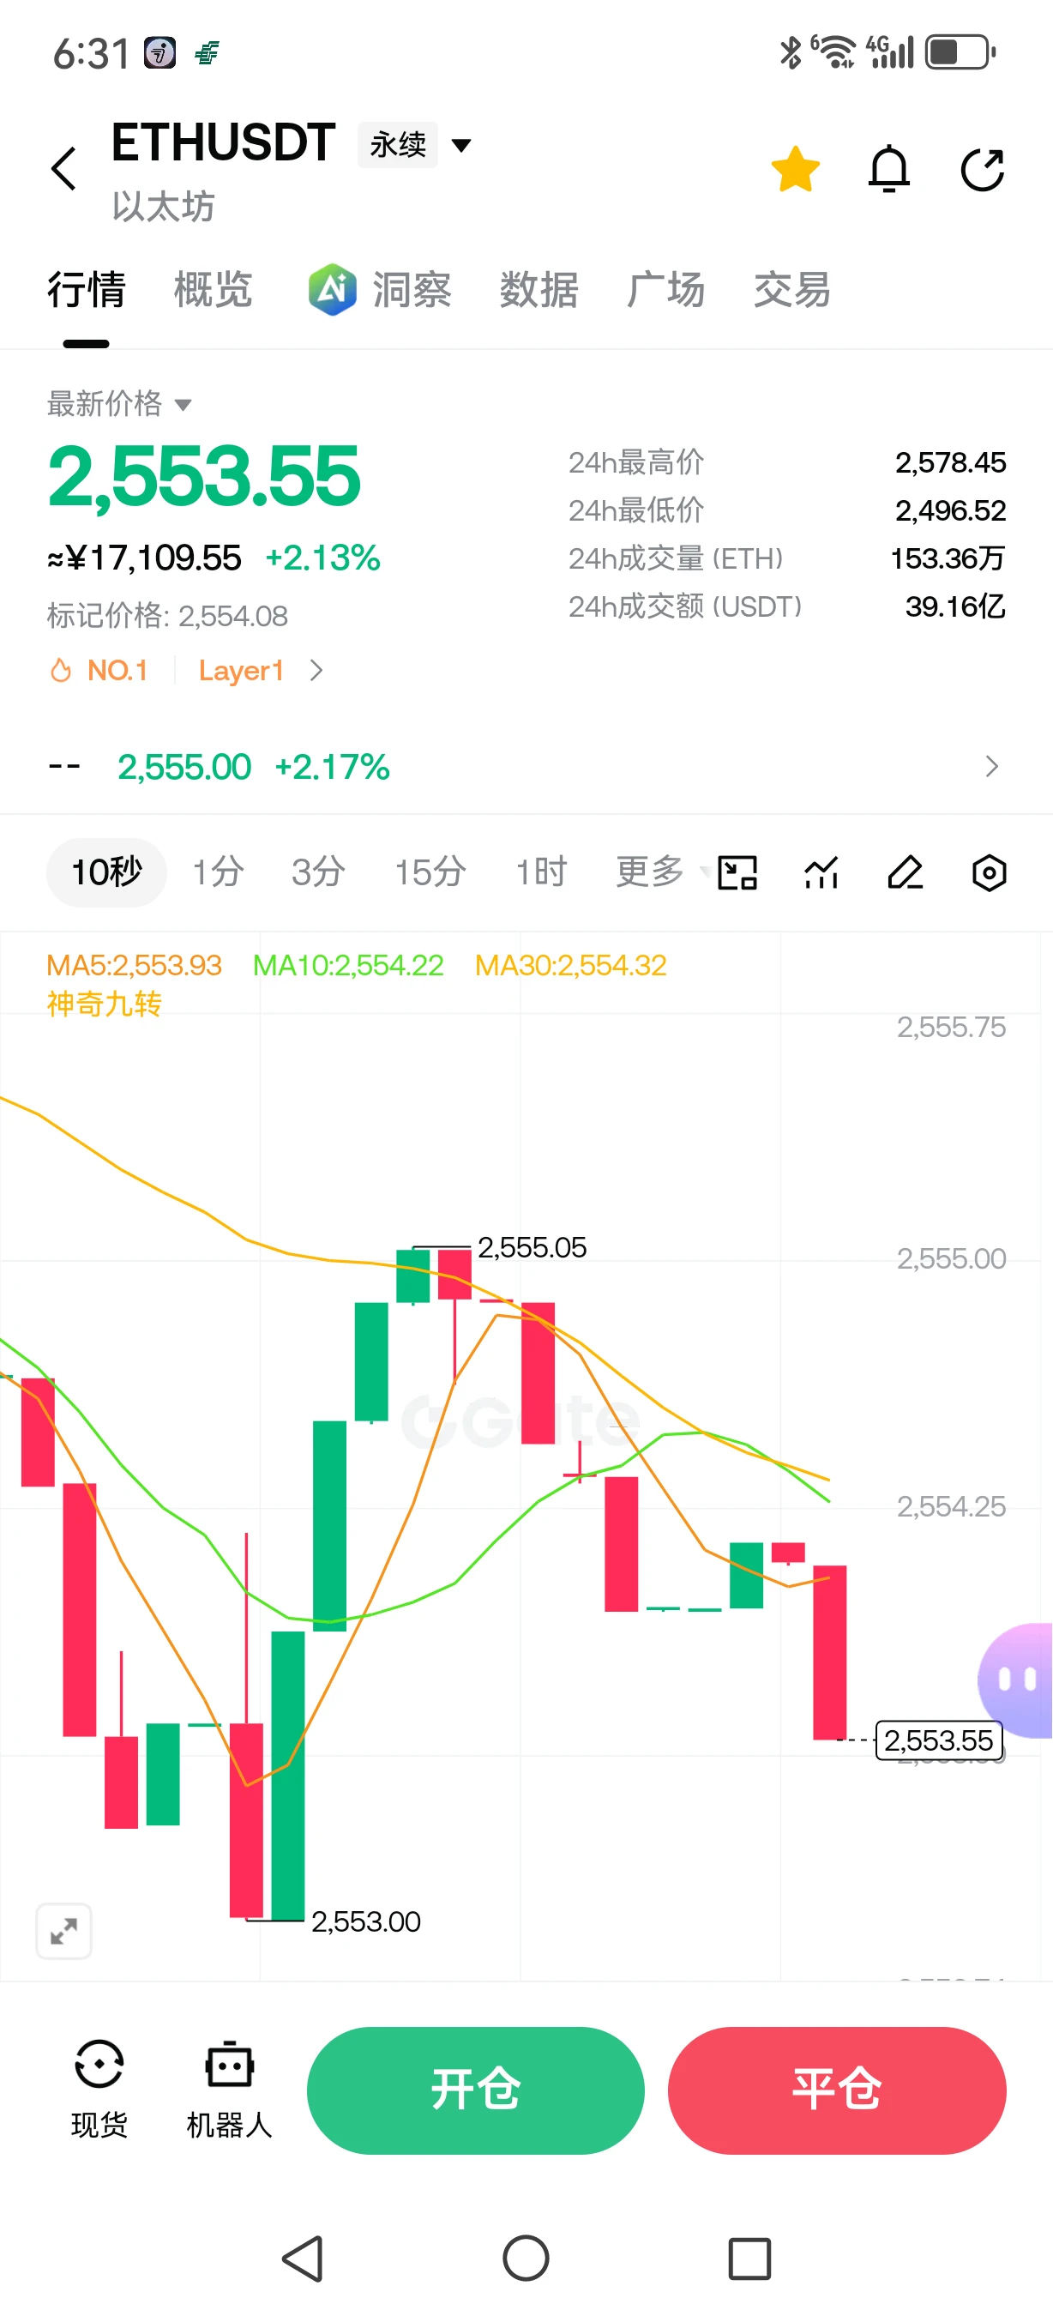Toggle the favorite star for ETHUSDT
The height and width of the screenshot is (2316, 1053).
tap(795, 169)
